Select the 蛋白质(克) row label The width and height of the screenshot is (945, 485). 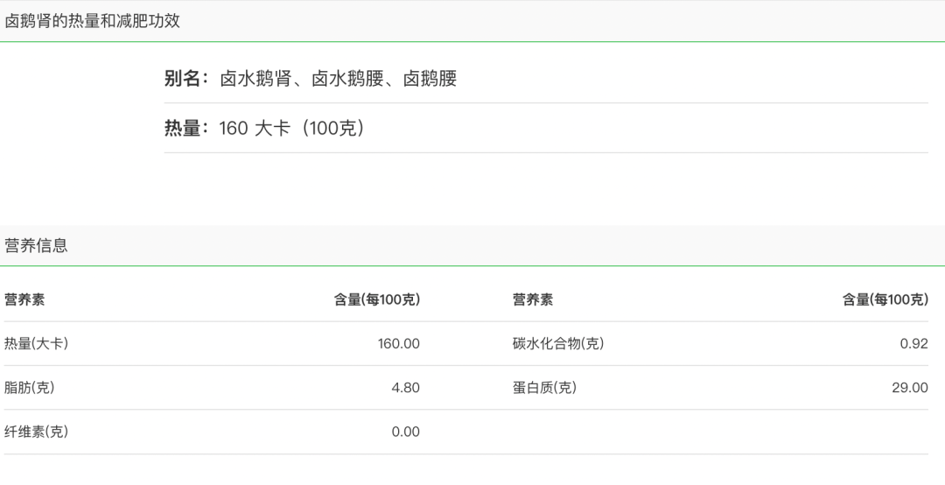tap(545, 388)
